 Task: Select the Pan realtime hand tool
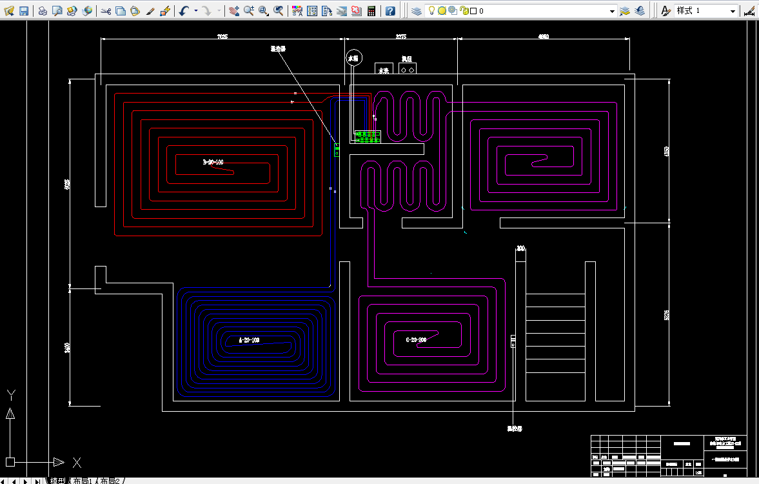click(x=234, y=11)
